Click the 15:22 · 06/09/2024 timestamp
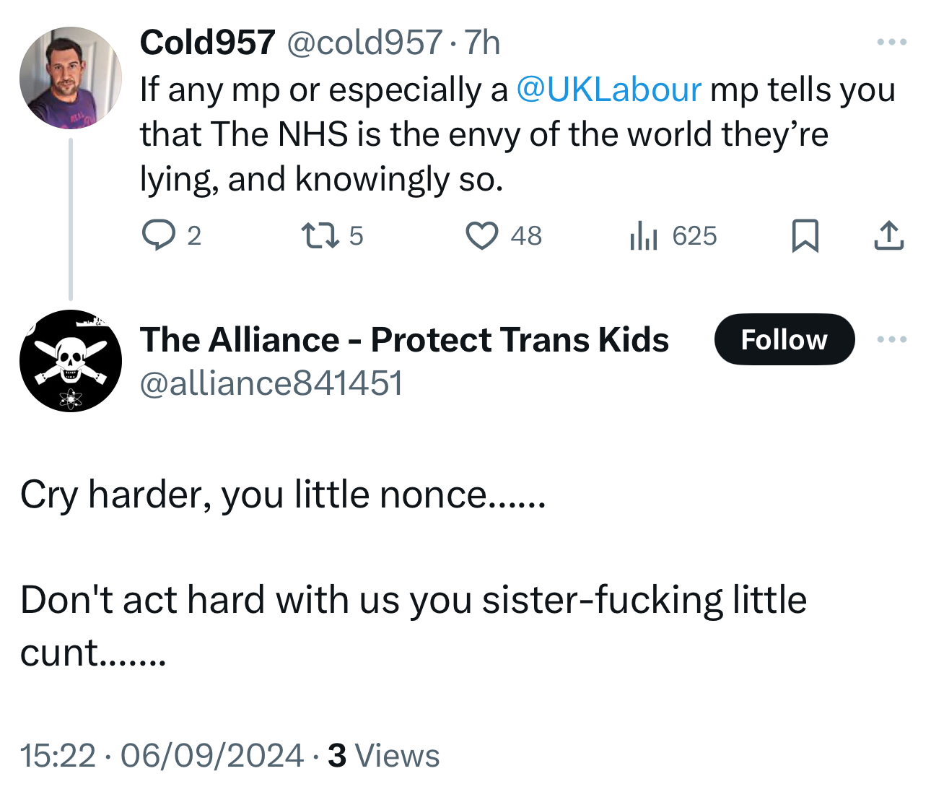This screenshot has height=797, width=931. click(x=162, y=756)
